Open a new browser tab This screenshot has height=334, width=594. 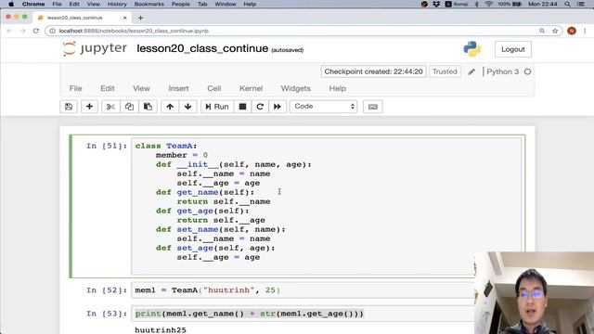point(140,18)
